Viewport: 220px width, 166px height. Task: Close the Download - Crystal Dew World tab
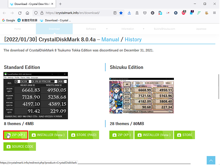[x=52, y=4]
